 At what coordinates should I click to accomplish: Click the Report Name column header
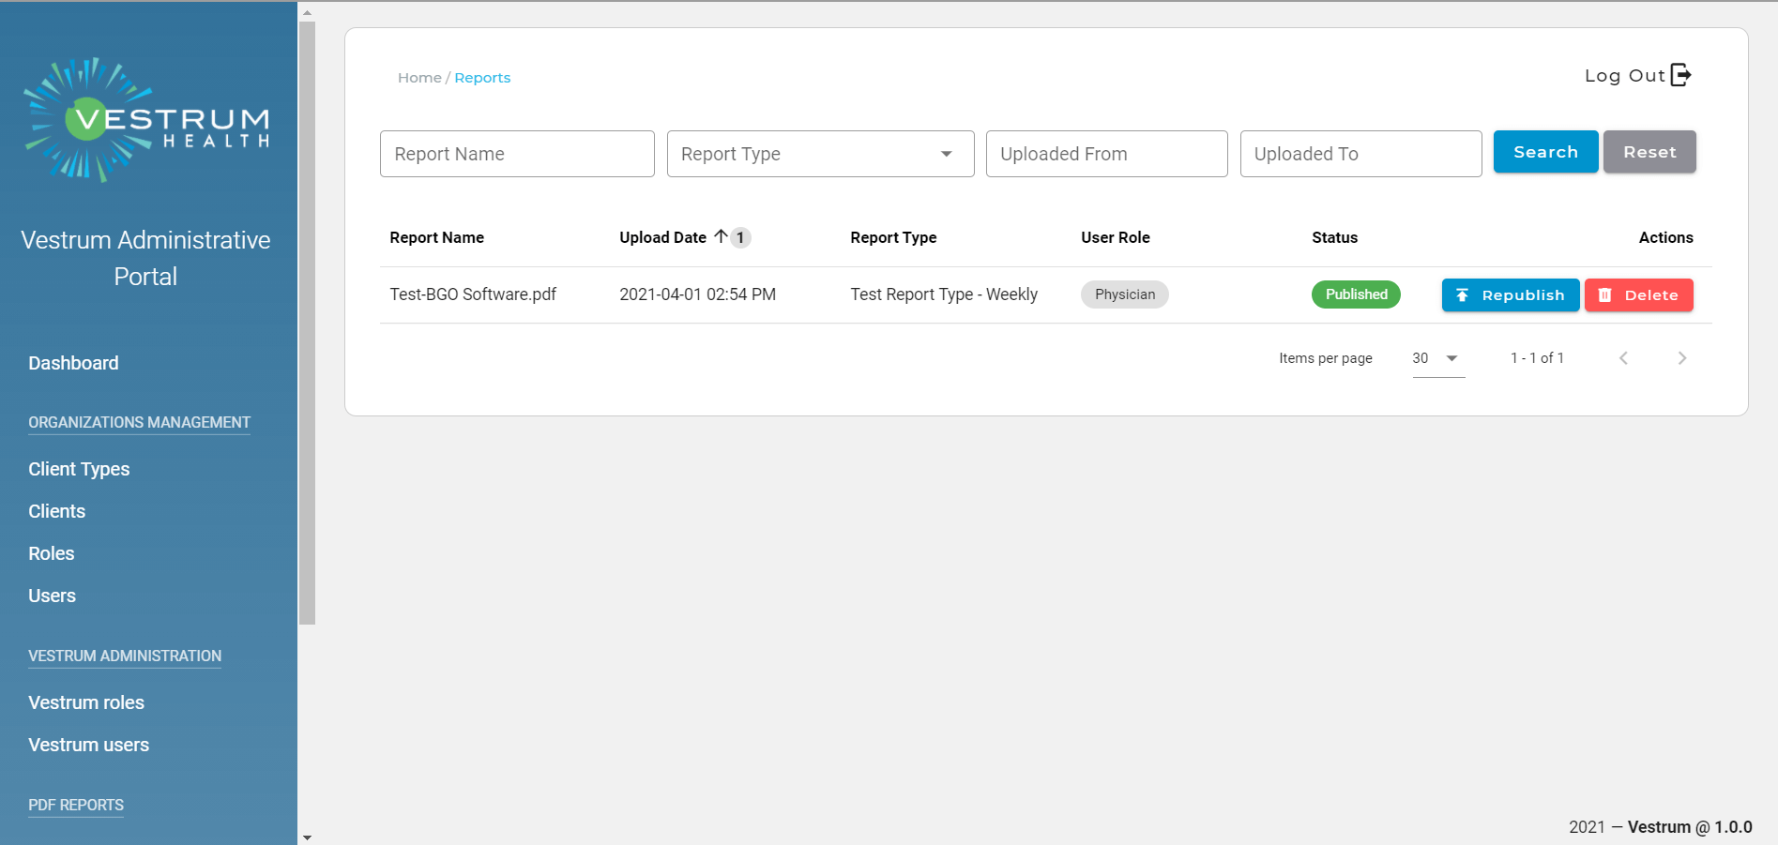tap(436, 237)
